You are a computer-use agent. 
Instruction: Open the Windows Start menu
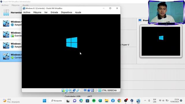[x=45, y=101]
